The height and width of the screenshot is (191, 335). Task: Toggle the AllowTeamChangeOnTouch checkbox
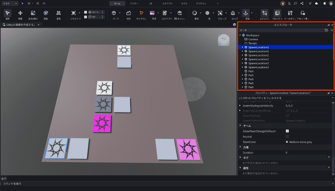click(287, 131)
